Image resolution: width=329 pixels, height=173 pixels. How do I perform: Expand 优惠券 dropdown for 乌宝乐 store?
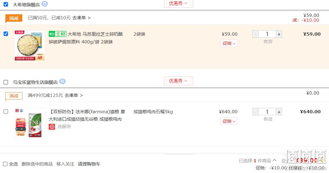[178, 81]
